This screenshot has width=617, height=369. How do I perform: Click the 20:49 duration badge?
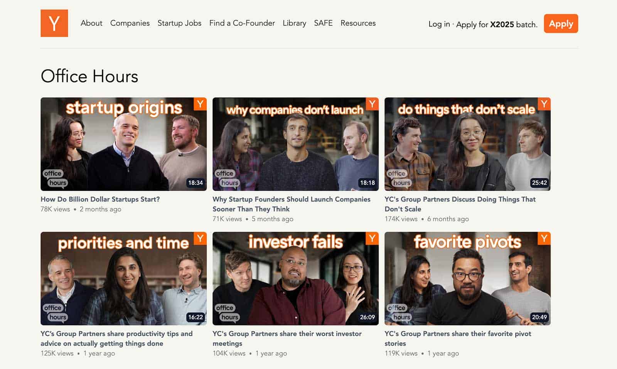pyautogui.click(x=539, y=317)
